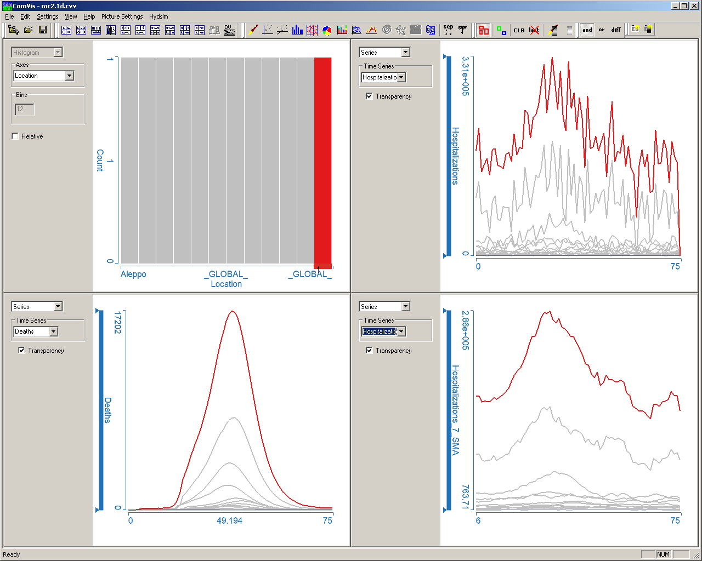Open the Edit menu
This screenshot has width=702, height=561.
coord(25,16)
